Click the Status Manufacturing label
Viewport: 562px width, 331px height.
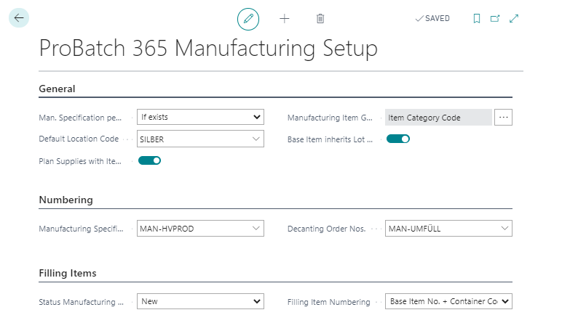81,302
